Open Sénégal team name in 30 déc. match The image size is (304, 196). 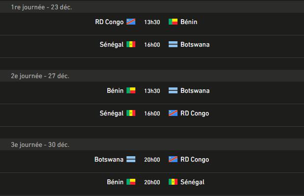click(x=192, y=182)
